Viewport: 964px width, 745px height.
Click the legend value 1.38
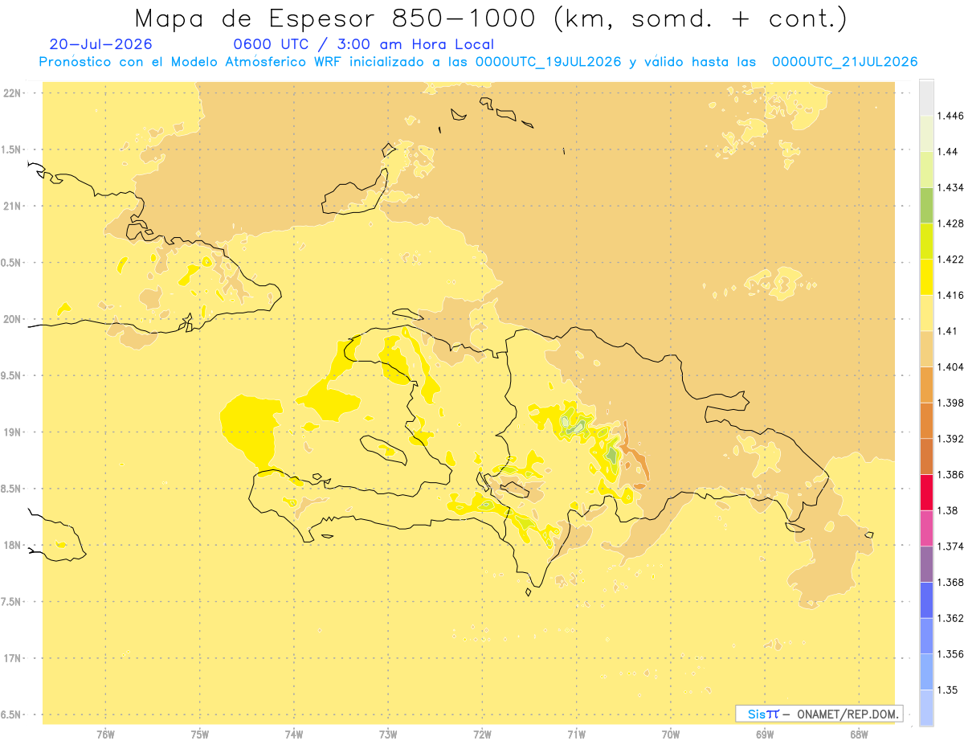947,510
